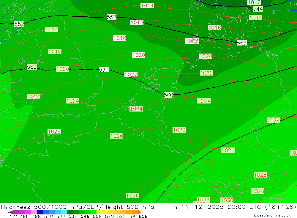This screenshot has width=297, height=218.
Task: Click the orange right arrow of legend
Action: coord(140,212)
